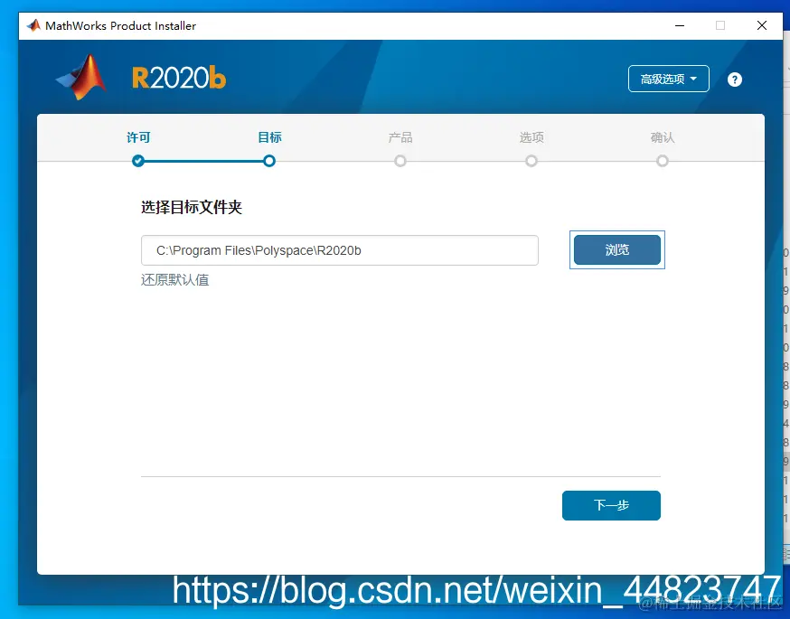Select the 产品 step label
Image resolution: width=790 pixels, height=619 pixels.
[x=400, y=137]
